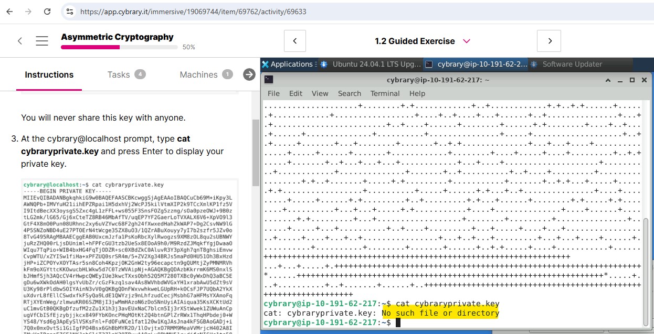Open the terminal File menu
This screenshot has width=654, height=334.
coord(273,93)
